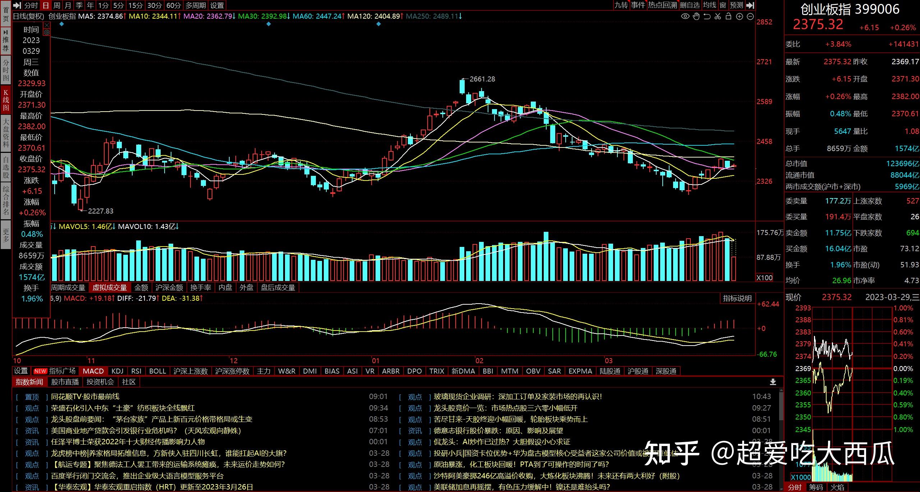Open 设置 in top period bar
Image resolution: width=920 pixels, height=492 pixels.
[217, 5]
